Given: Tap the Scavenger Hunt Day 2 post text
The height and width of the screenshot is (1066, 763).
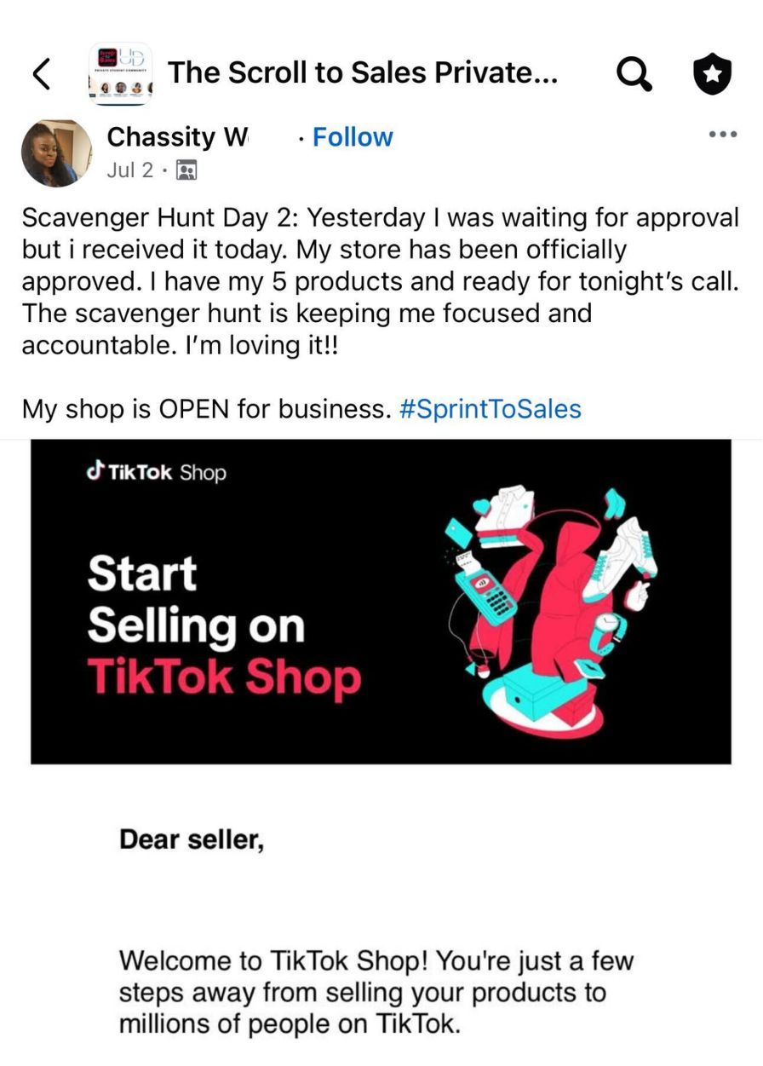Looking at the screenshot, I should [x=380, y=282].
